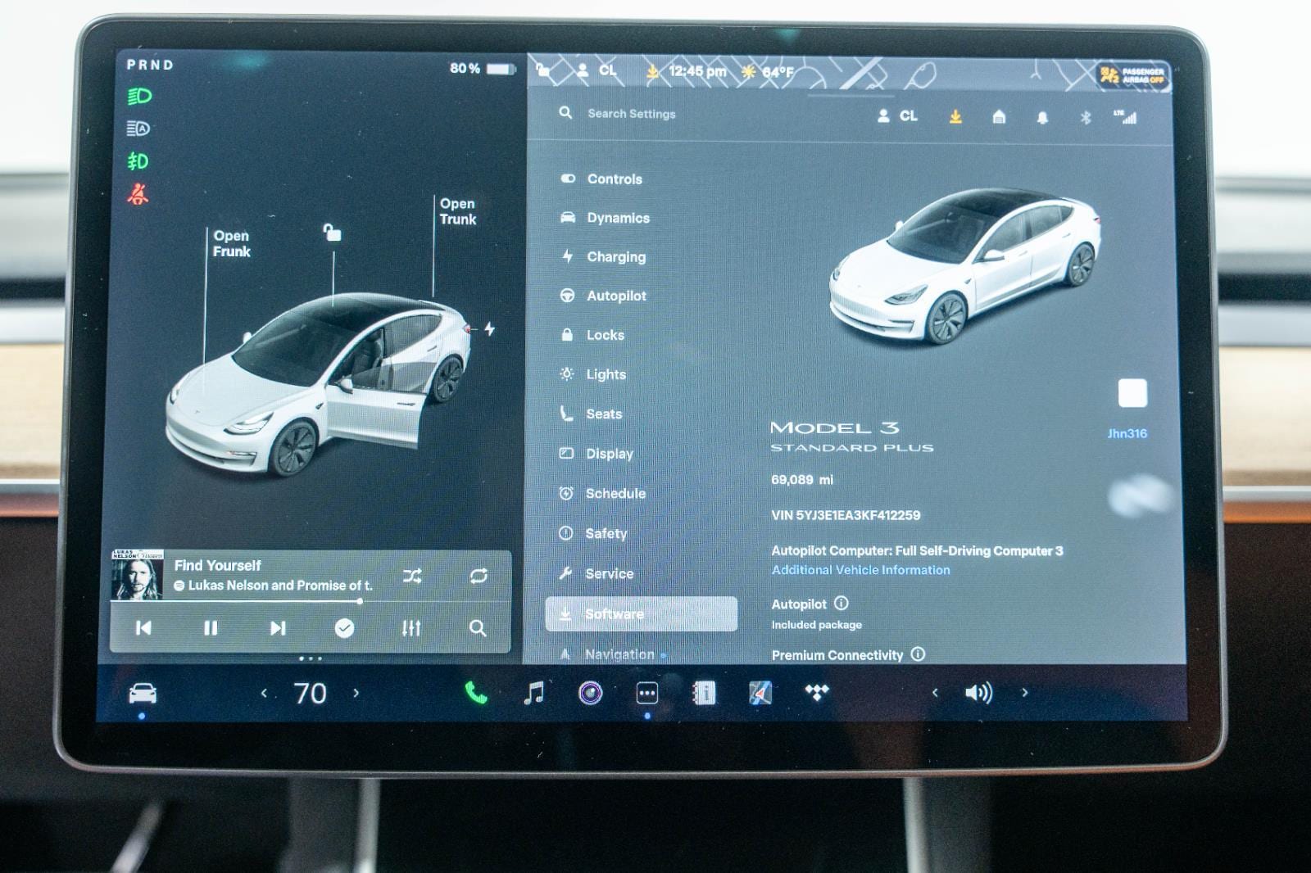Screen dimensions: 1311x873
Task: Toggle the car lock icon above vehicle
Action: click(332, 233)
